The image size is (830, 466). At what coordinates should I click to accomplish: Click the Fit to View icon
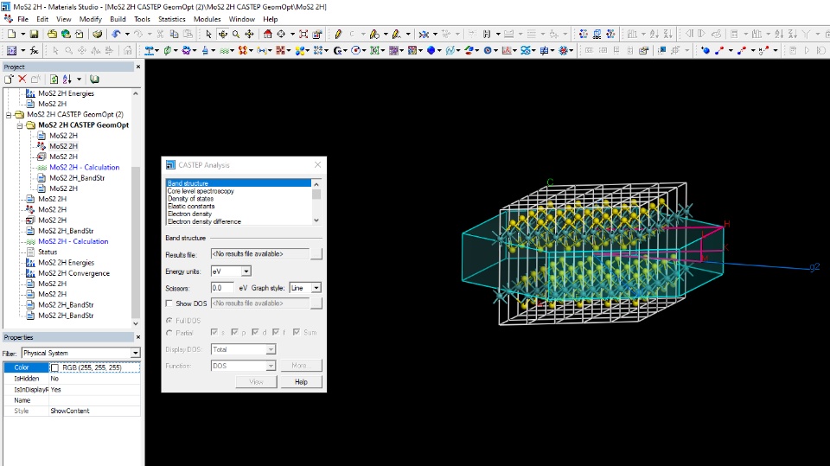tap(303, 35)
